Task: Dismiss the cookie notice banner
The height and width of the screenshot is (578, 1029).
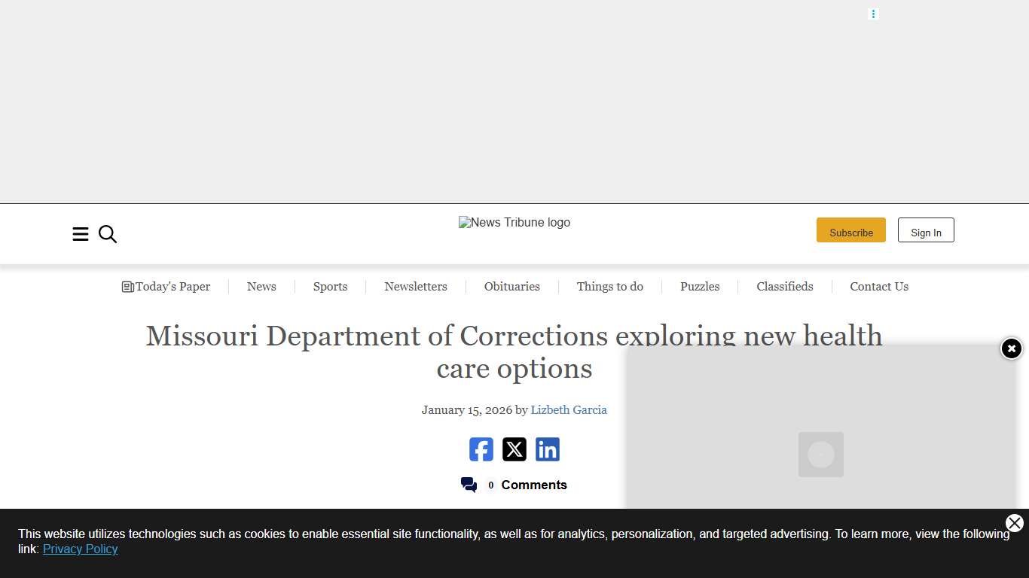Action: [x=1014, y=523]
